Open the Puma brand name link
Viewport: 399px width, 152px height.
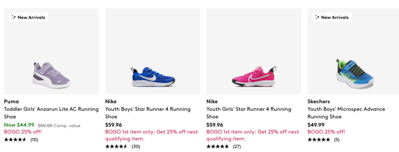click(11, 101)
